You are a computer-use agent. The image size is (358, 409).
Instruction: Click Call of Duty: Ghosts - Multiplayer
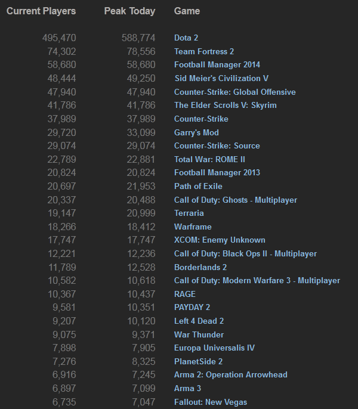(235, 200)
